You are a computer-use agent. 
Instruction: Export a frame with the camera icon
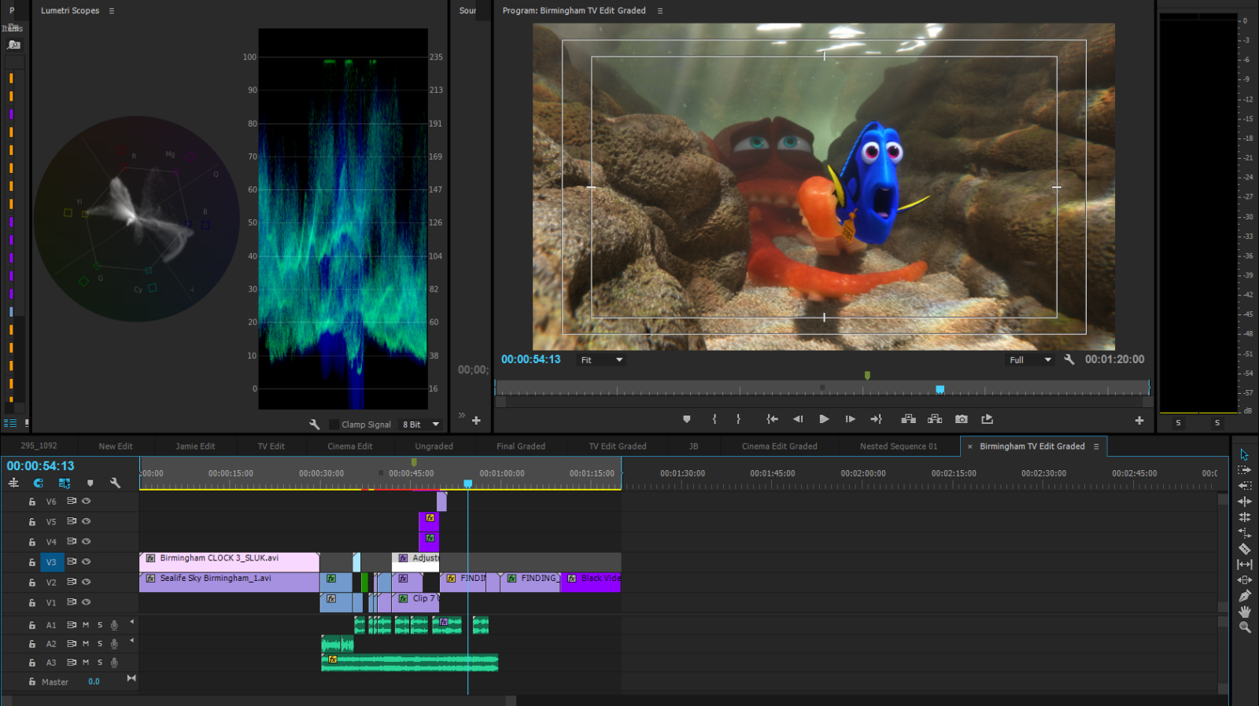[962, 419]
